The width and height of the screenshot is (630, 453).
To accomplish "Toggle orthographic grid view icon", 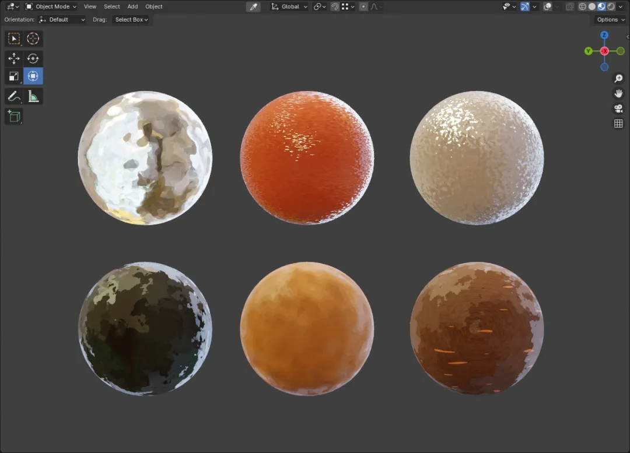I will [x=618, y=124].
